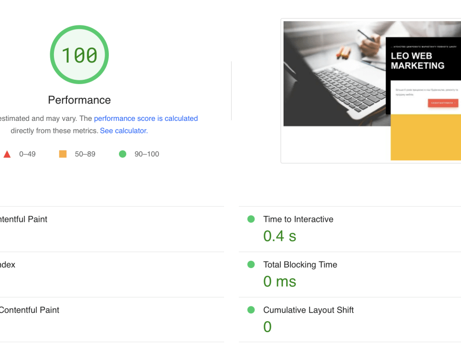Open the 'See calculator' link
Image resolution: width=461 pixels, height=346 pixels.
point(123,131)
